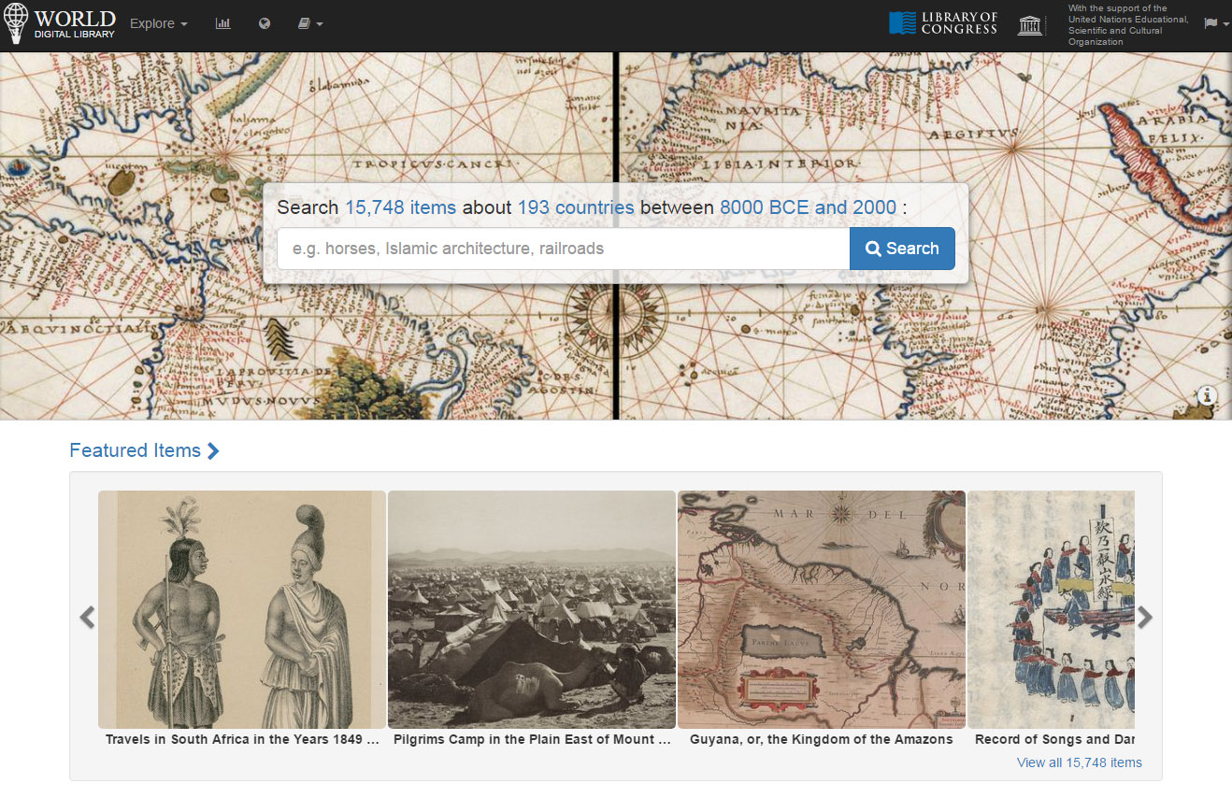Open the globe map view icon
1232x812 pixels.
(265, 23)
